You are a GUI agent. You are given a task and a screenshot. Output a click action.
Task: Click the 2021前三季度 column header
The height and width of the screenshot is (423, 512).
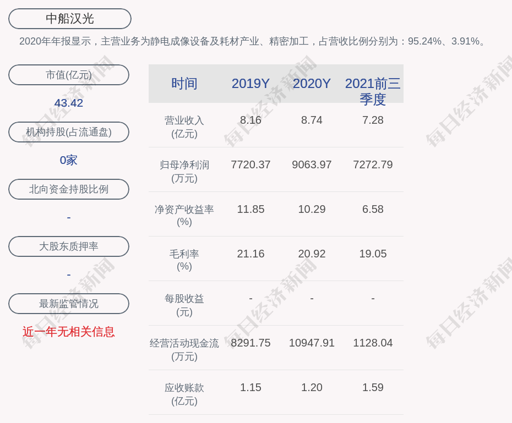tap(373, 91)
